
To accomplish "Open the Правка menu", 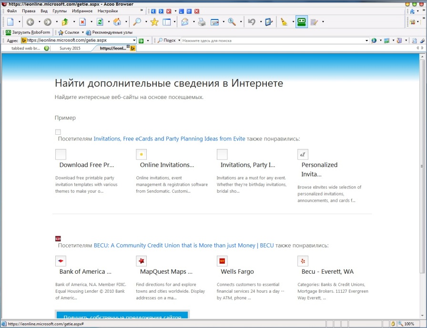I will pyautogui.click(x=29, y=11).
